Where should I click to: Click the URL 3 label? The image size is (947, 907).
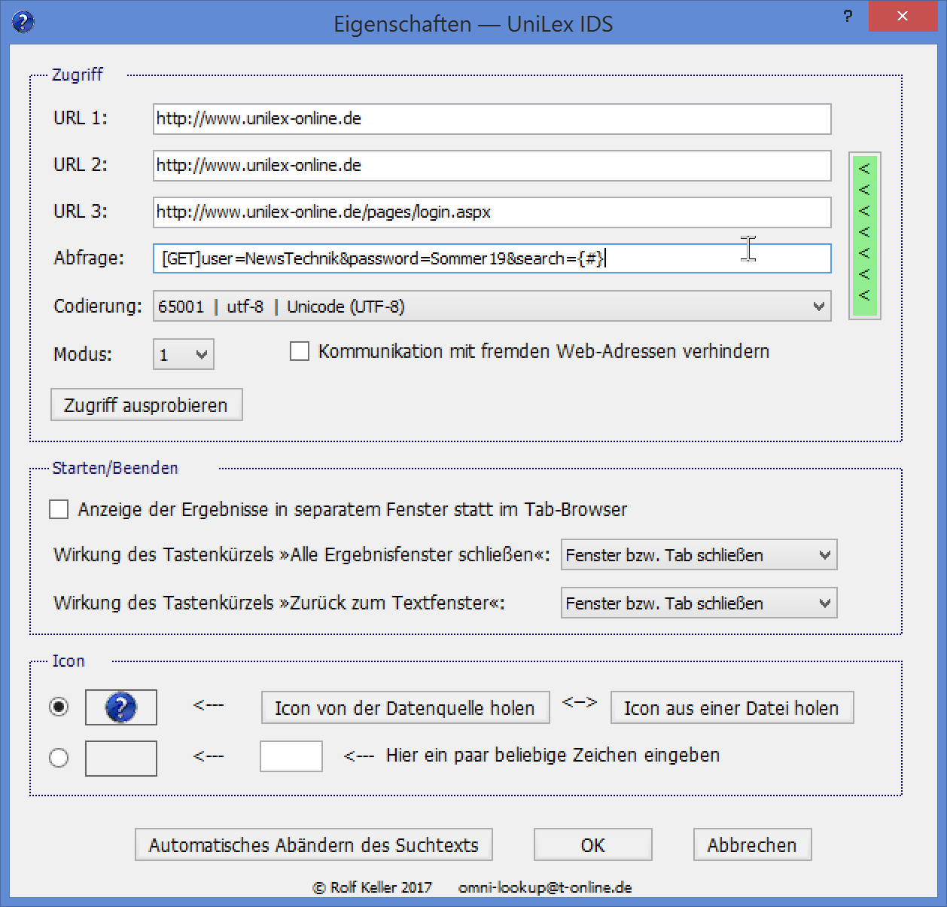tap(81, 212)
